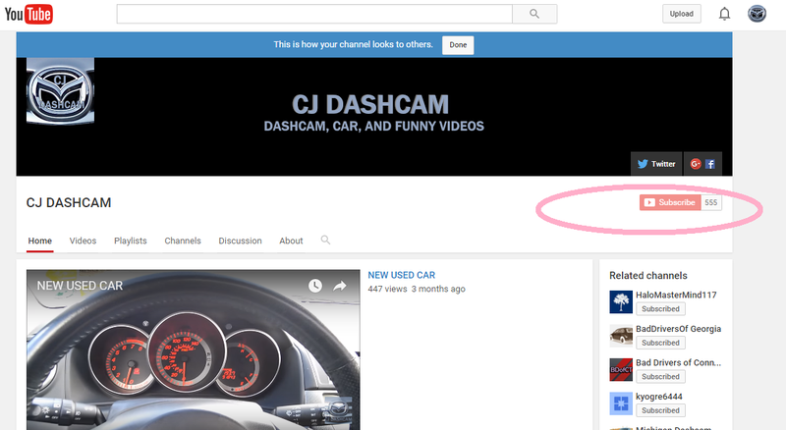Click '447 views' text
The height and width of the screenshot is (430, 786).
click(x=387, y=290)
